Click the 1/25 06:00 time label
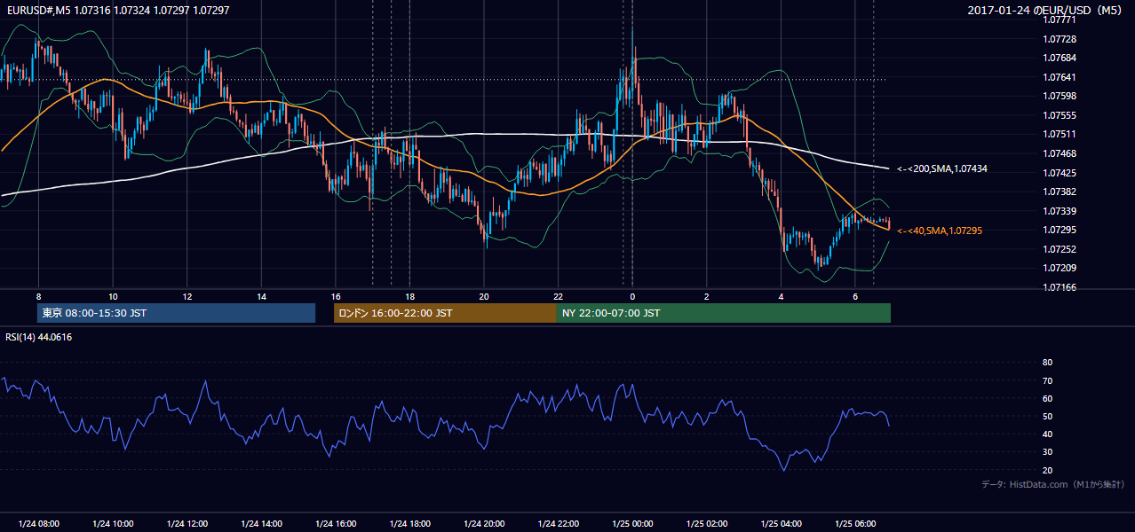This screenshot has width=1135, height=532. tap(854, 523)
